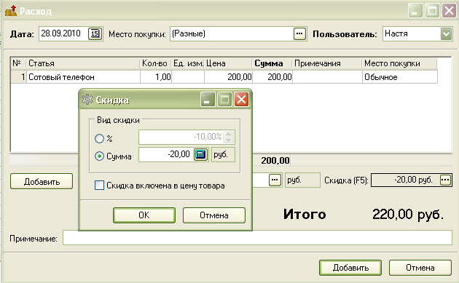459x283 pixels.
Task: Expand the Пользователь dropdown arrow
Action: [x=446, y=34]
